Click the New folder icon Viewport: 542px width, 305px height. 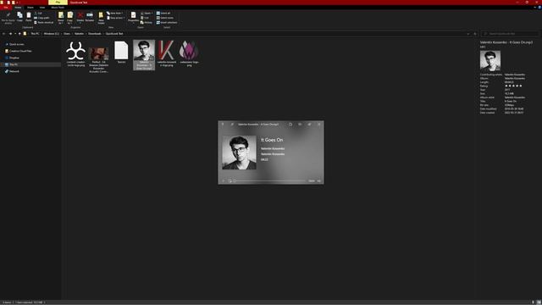point(101,17)
